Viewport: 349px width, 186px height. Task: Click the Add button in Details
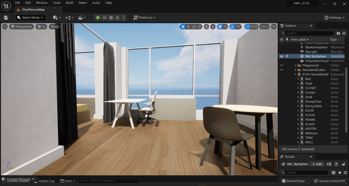click(317, 164)
